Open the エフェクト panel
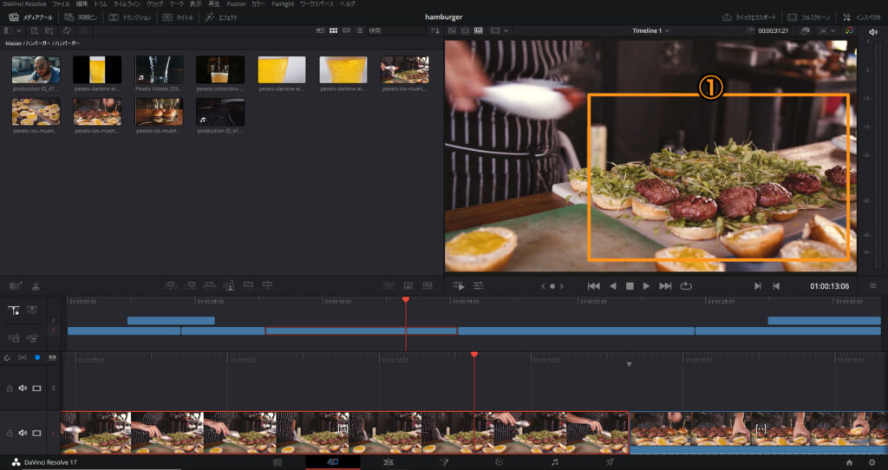Image resolution: width=888 pixels, height=470 pixels. (221, 17)
